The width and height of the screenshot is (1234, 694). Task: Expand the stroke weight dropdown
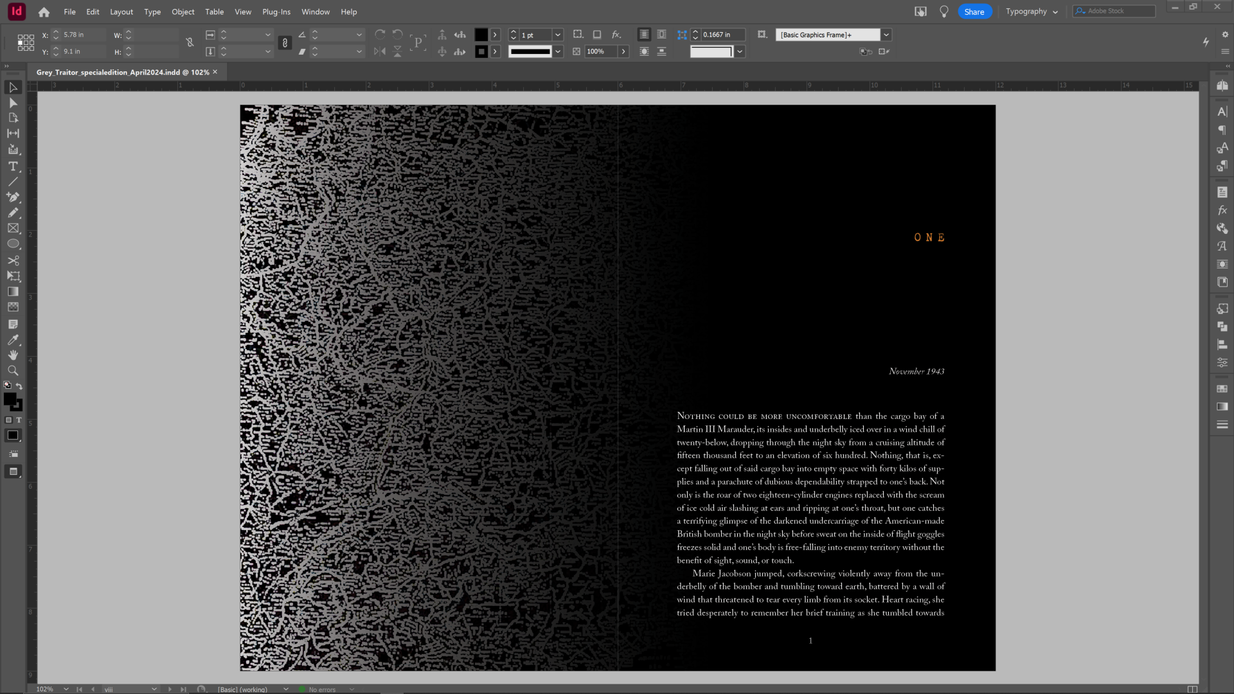(558, 35)
